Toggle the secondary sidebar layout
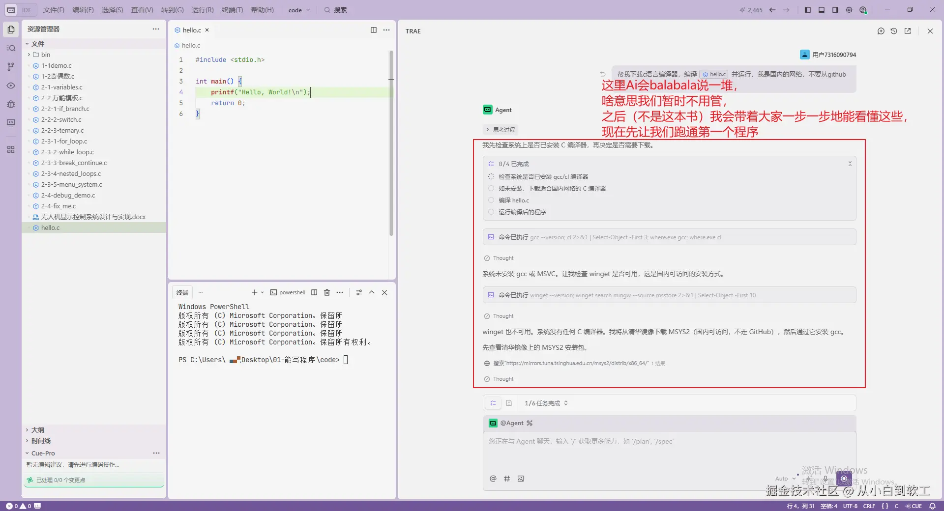944x511 pixels. click(x=835, y=10)
